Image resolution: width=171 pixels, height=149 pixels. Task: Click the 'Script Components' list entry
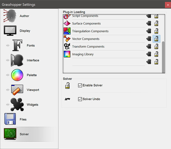85,16
